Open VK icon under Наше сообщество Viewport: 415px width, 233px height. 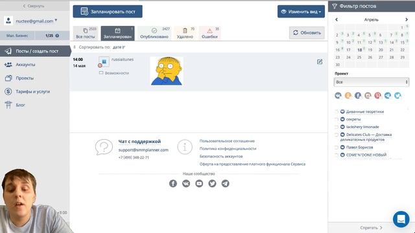pos(186,183)
